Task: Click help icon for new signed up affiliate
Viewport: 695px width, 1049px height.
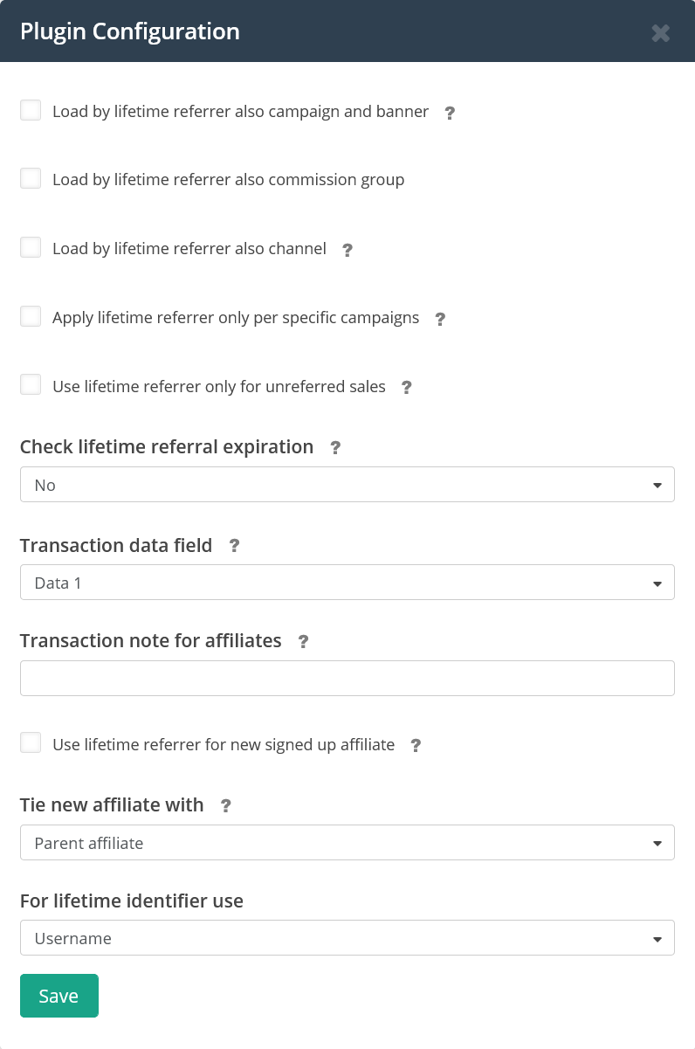Action: point(416,746)
